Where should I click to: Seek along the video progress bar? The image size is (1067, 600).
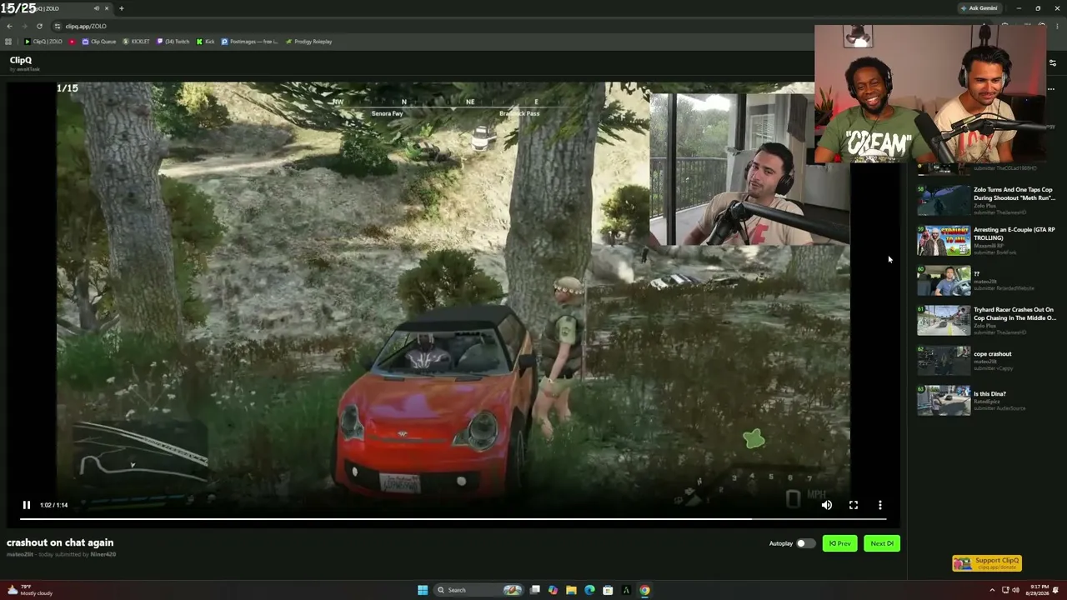[x=453, y=518]
